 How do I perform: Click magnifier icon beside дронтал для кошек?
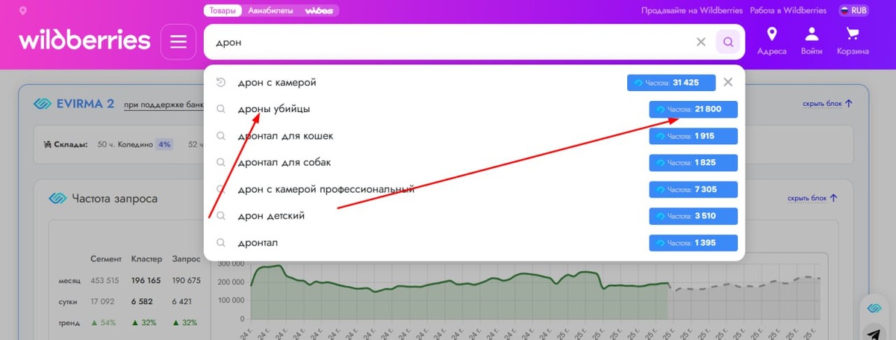(x=220, y=136)
